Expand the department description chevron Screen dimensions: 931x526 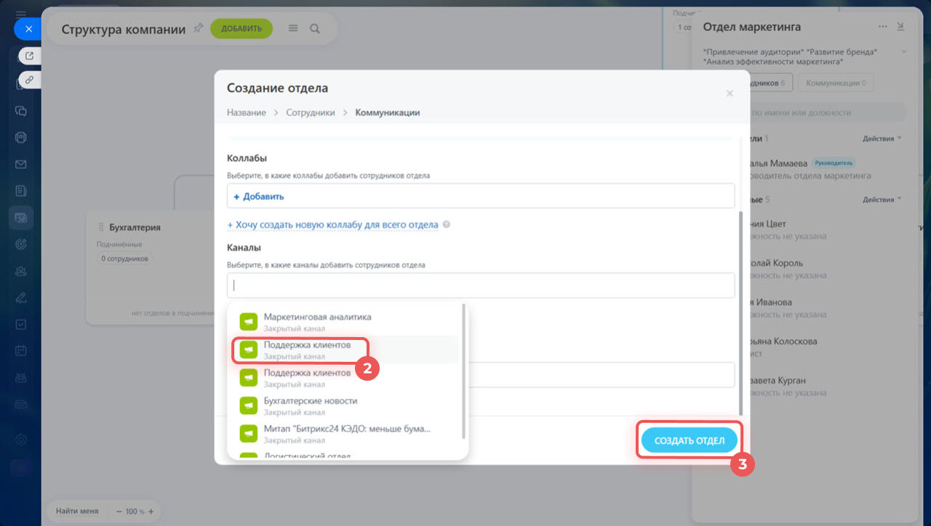(904, 52)
